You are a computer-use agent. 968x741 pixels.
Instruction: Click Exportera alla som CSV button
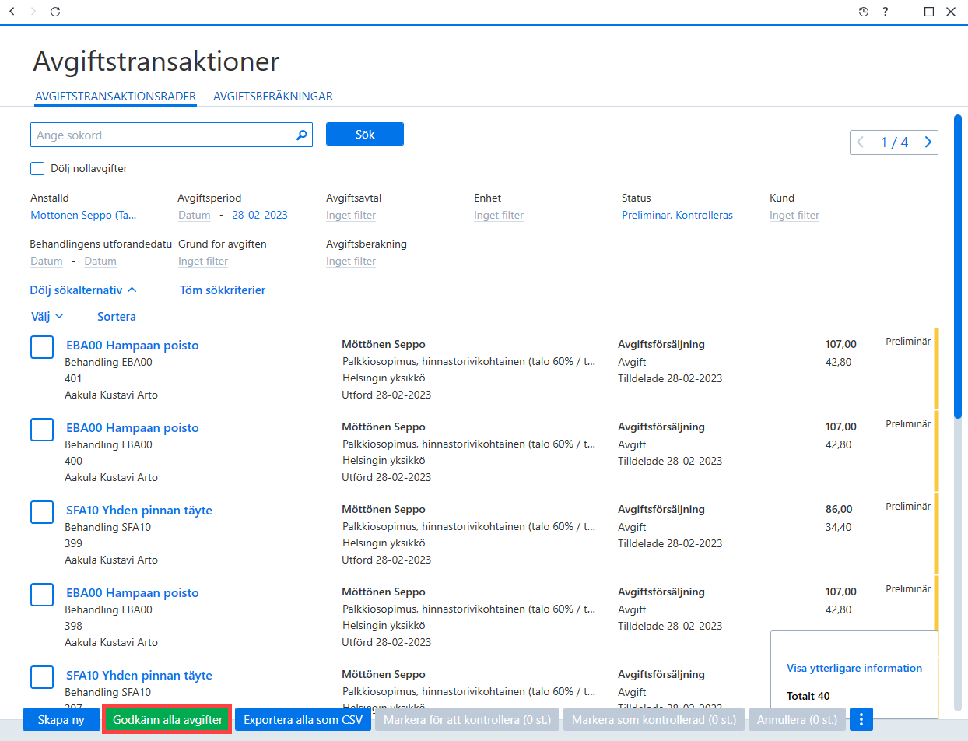[303, 720]
